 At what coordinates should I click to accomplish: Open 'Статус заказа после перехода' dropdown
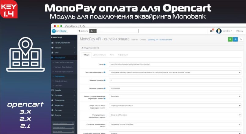pos(175,106)
